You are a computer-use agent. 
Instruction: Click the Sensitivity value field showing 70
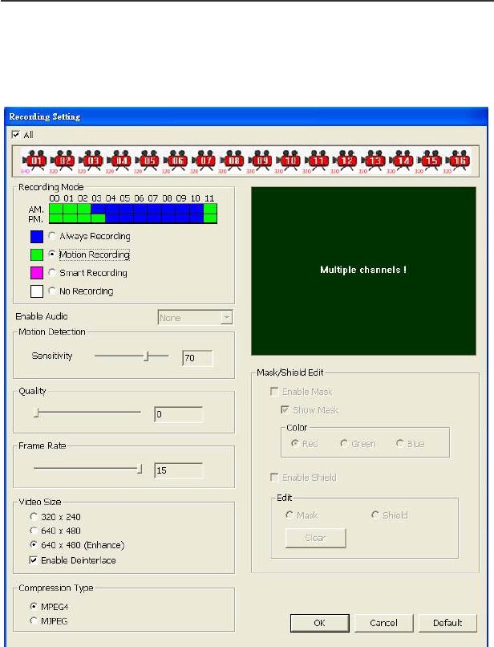tap(197, 358)
